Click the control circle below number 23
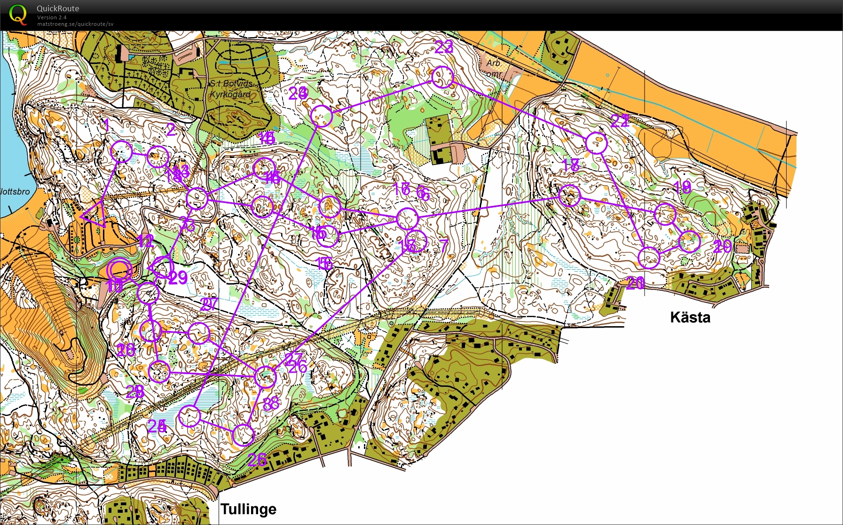 pyautogui.click(x=442, y=78)
